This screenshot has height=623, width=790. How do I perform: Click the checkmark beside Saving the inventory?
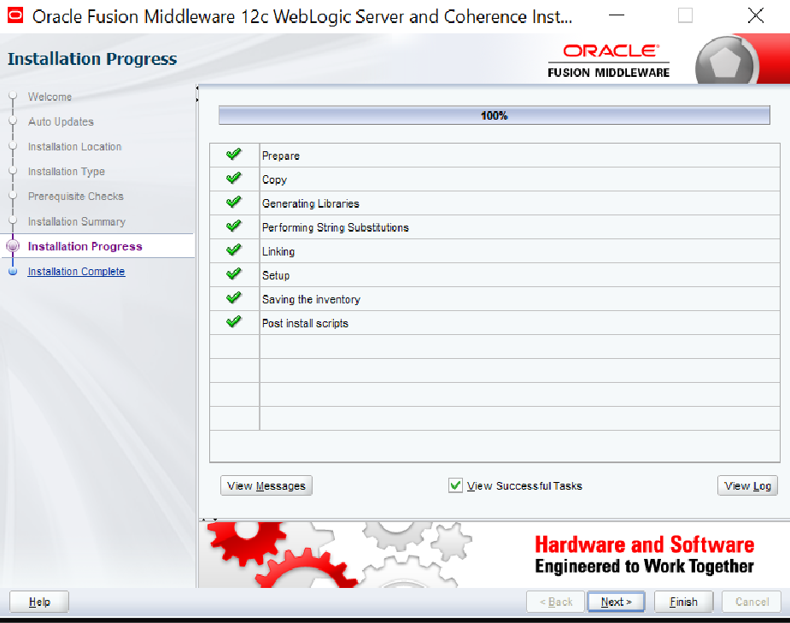(234, 298)
